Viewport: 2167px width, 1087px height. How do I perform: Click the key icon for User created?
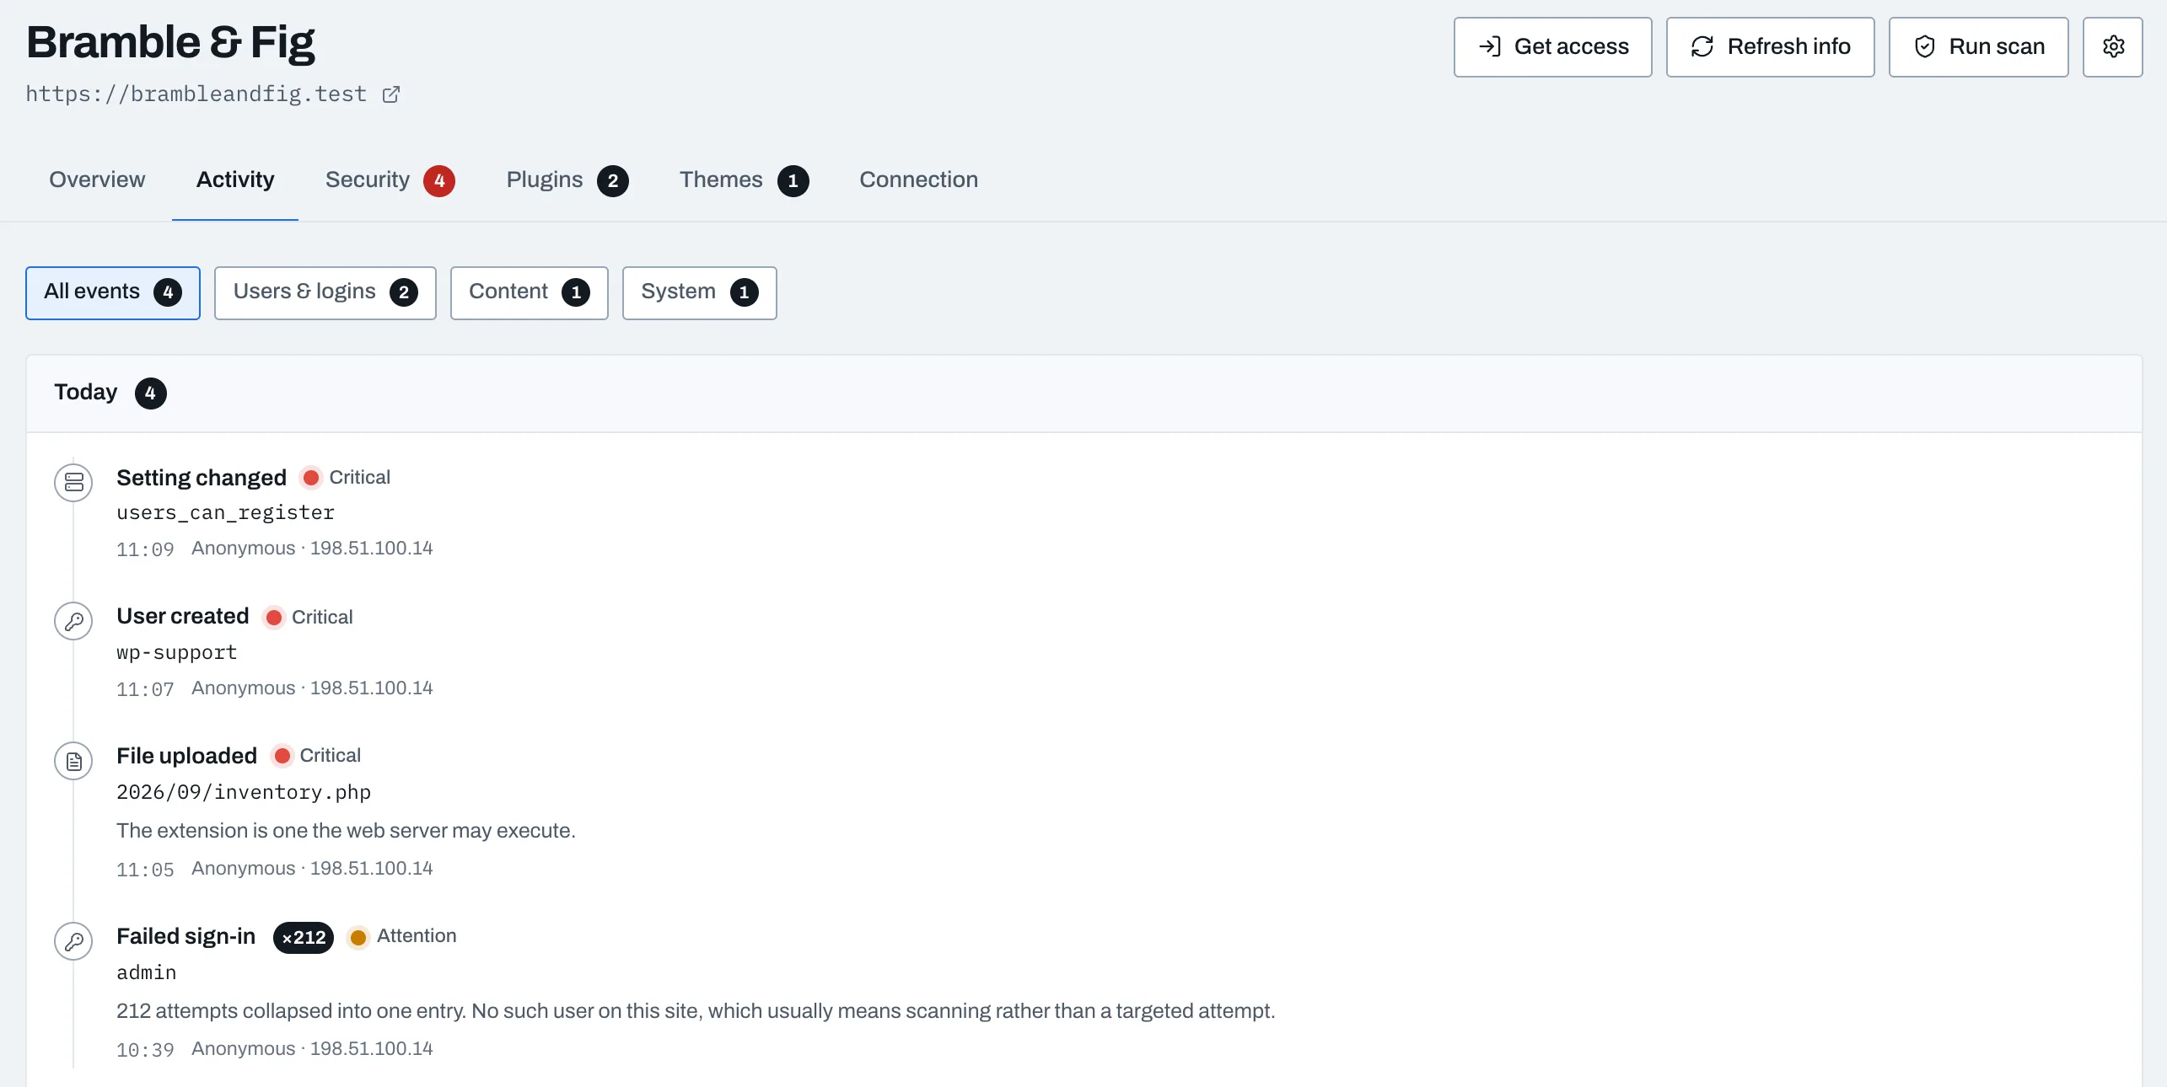coord(73,621)
